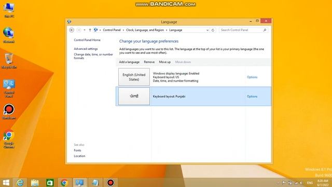This screenshot has width=332, height=187.
Task: Select the Punjabi language tile
Action: point(134,96)
